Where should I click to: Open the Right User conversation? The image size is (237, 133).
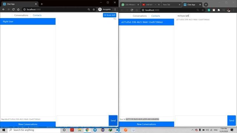(x=28, y=21)
